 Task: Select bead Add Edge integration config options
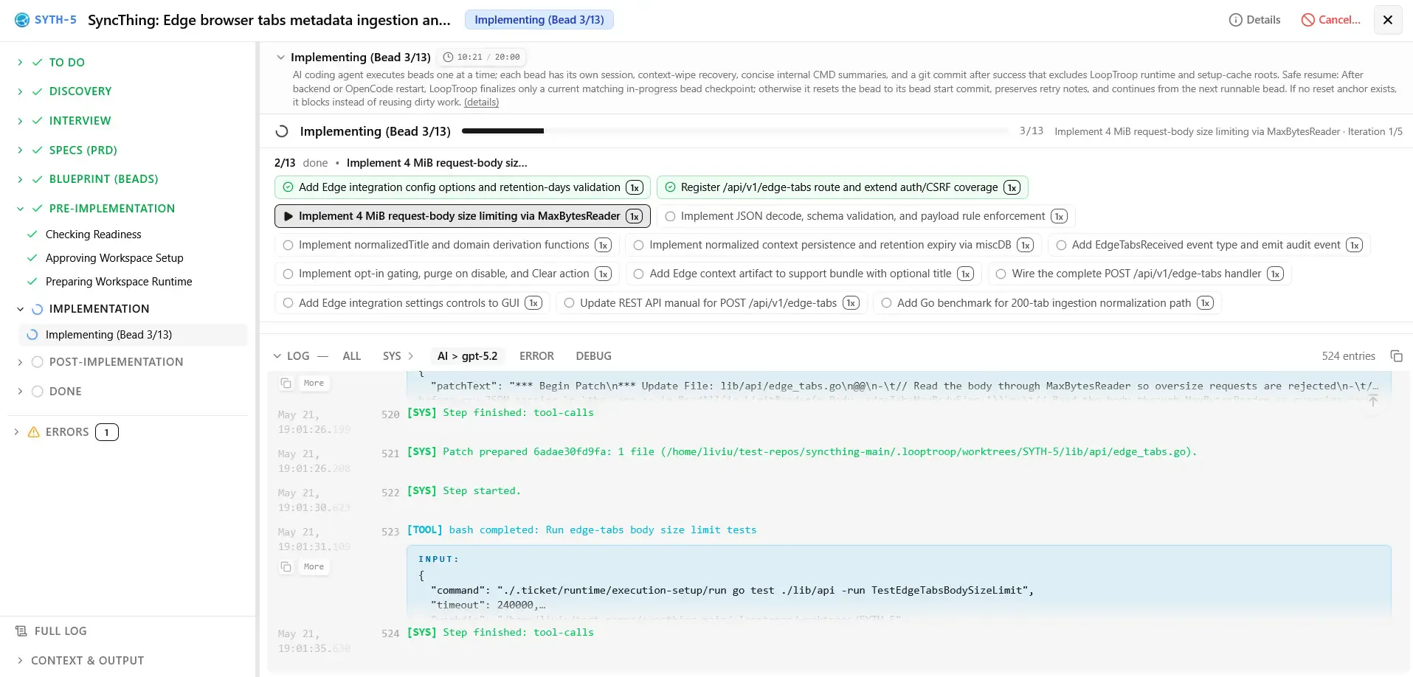(x=463, y=187)
